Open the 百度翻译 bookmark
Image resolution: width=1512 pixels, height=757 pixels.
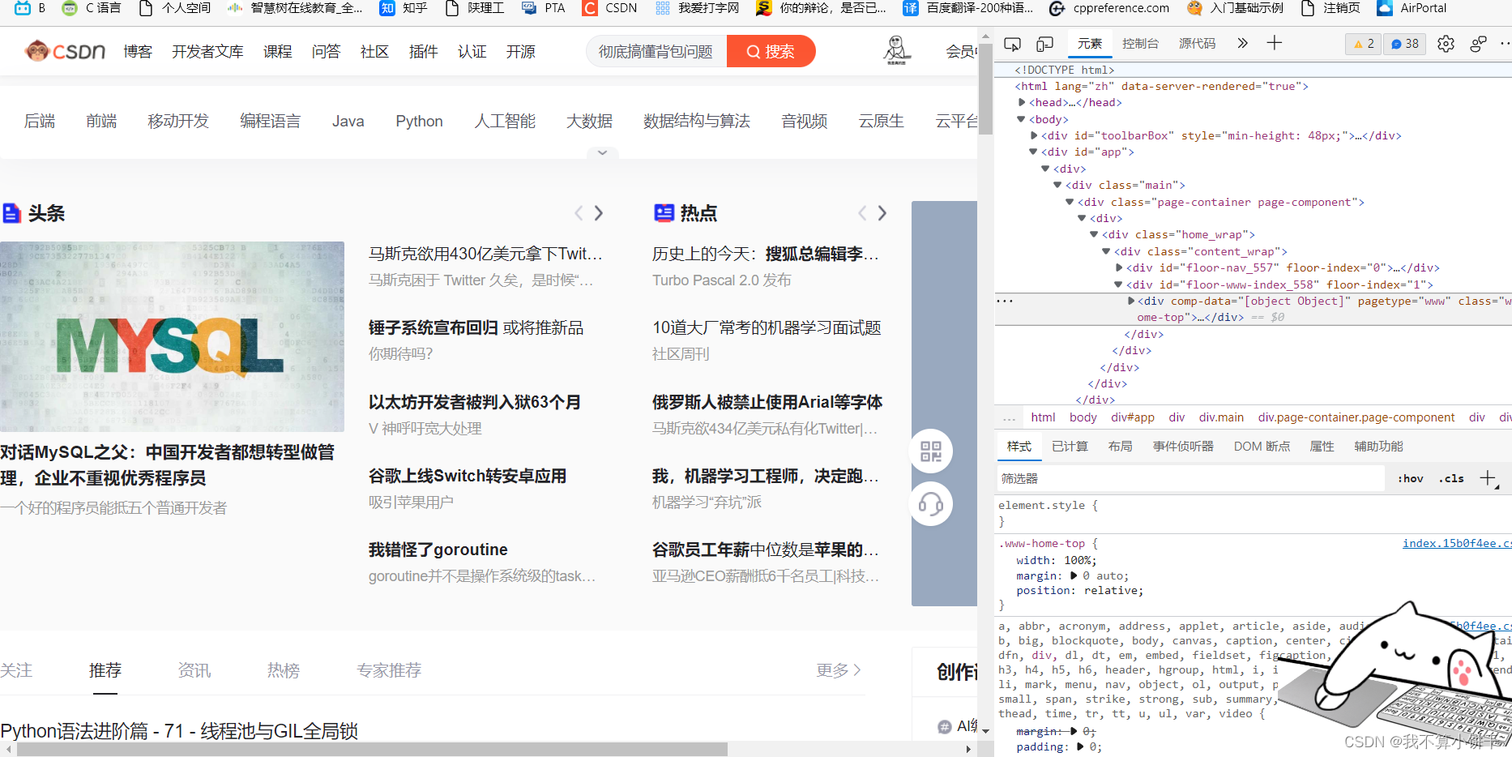(968, 8)
